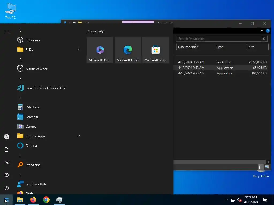
Task: Click the search magnifier in Explorer
Action: pos(264,39)
